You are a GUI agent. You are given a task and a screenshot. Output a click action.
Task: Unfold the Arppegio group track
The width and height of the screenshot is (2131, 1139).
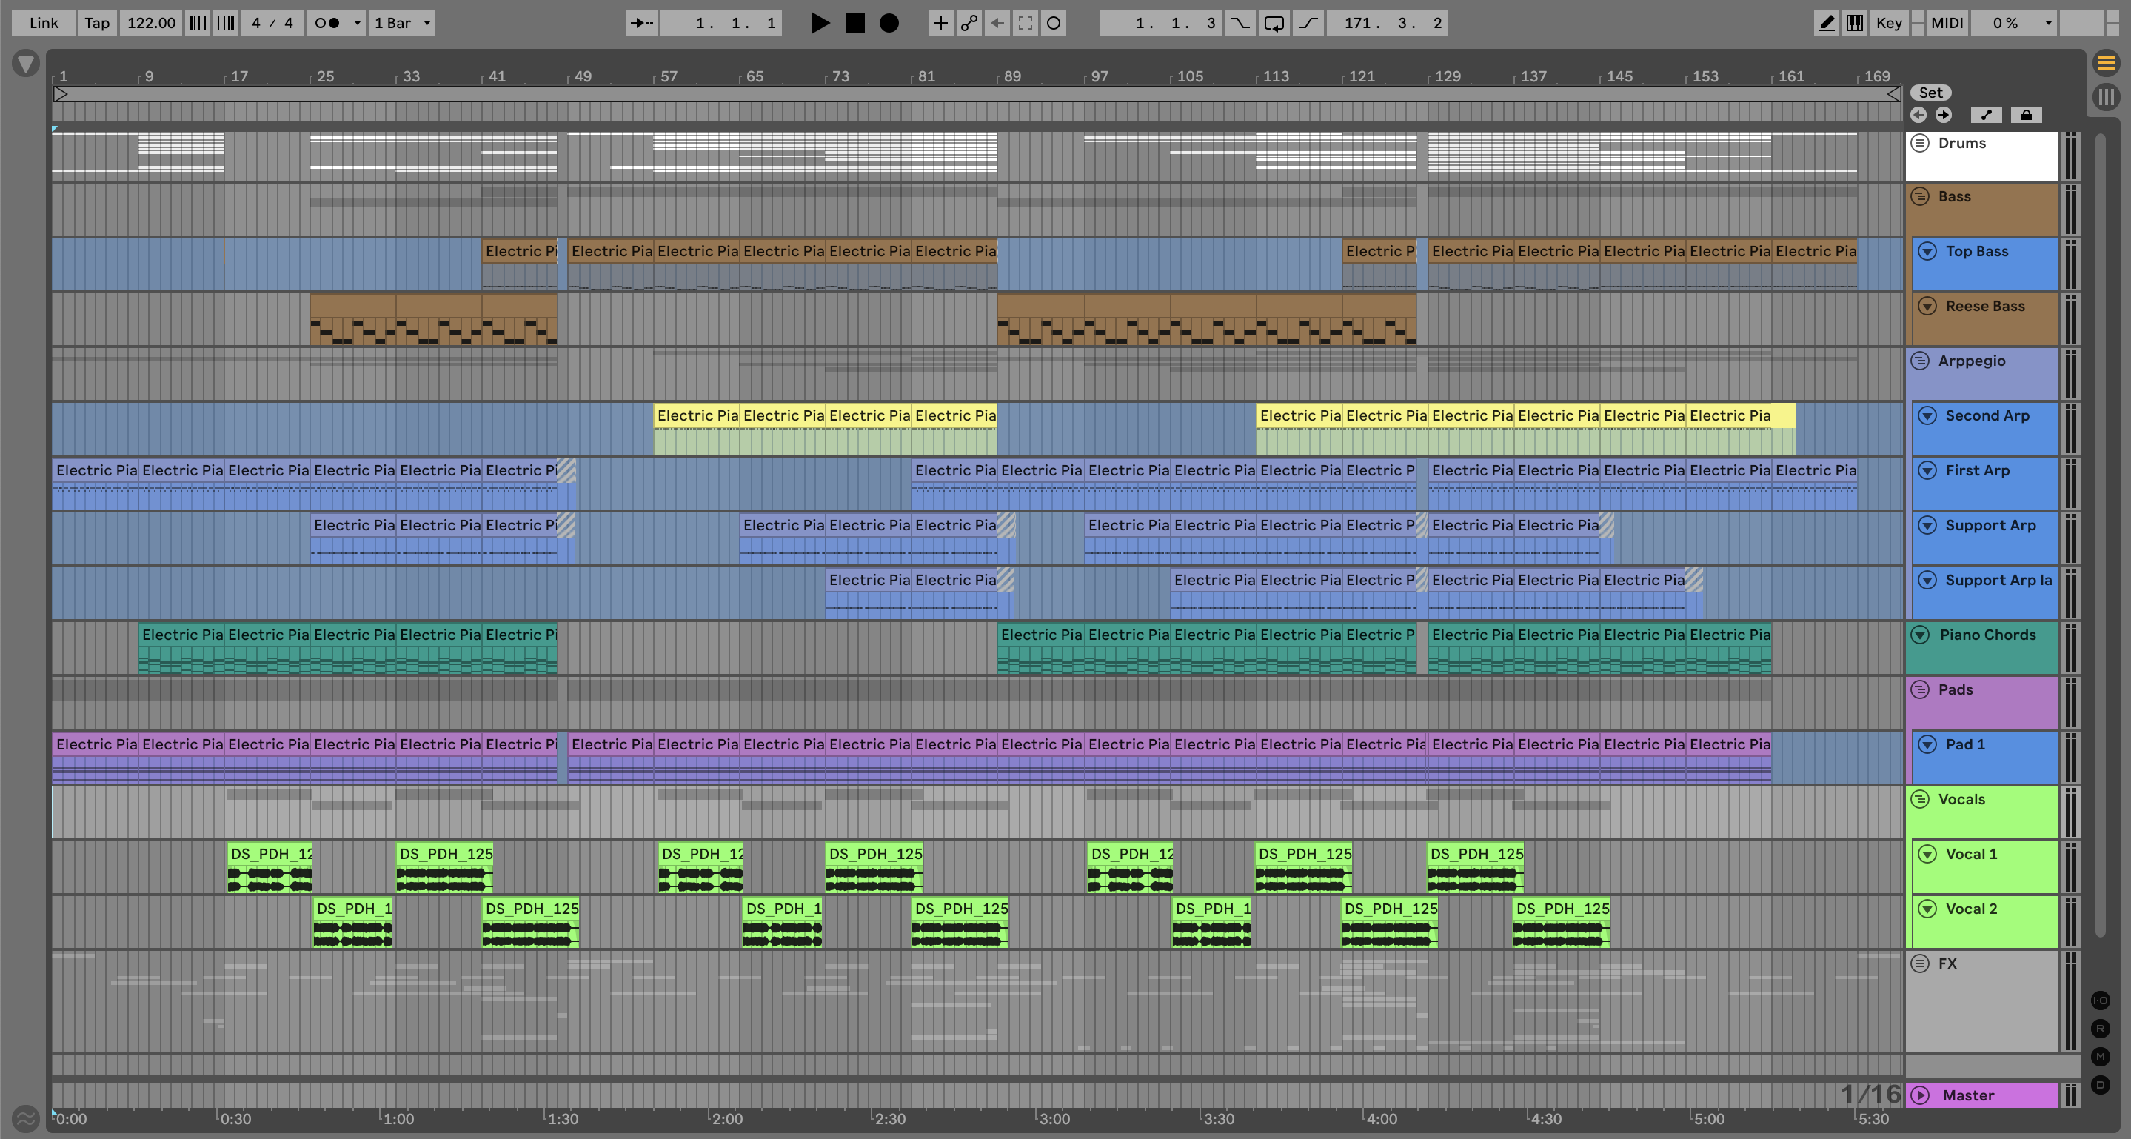pyautogui.click(x=1920, y=361)
